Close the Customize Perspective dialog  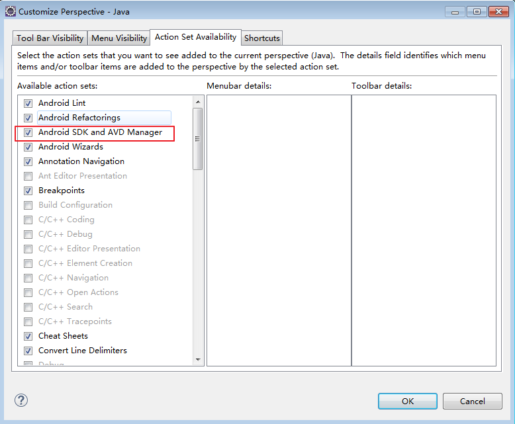(x=498, y=12)
